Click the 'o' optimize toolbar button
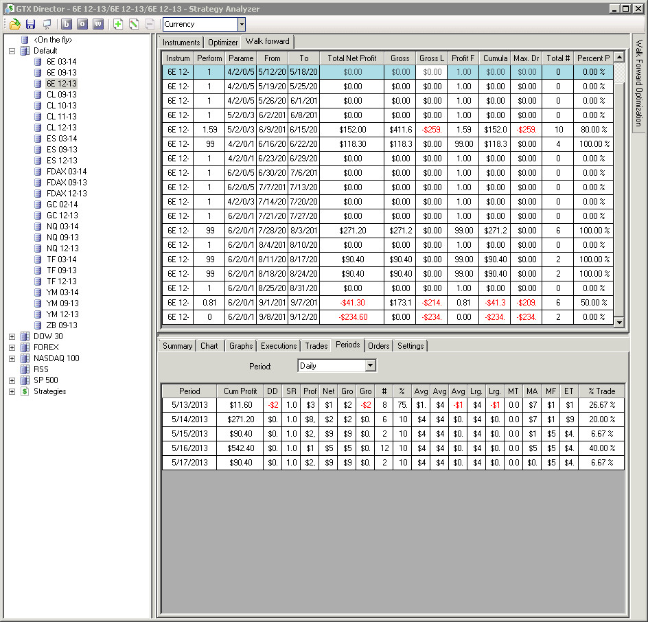Image resolution: width=648 pixels, height=622 pixels. click(x=82, y=25)
